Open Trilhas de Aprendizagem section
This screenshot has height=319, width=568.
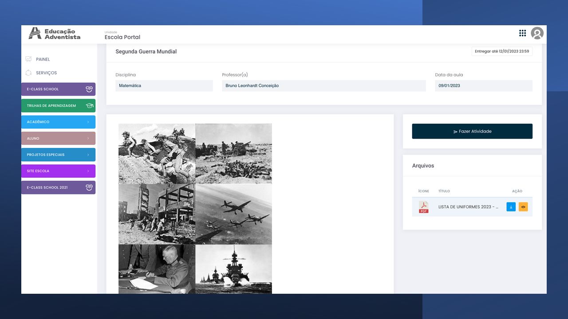click(59, 105)
